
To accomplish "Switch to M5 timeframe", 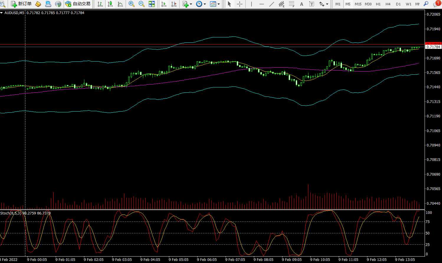I will [348, 4].
